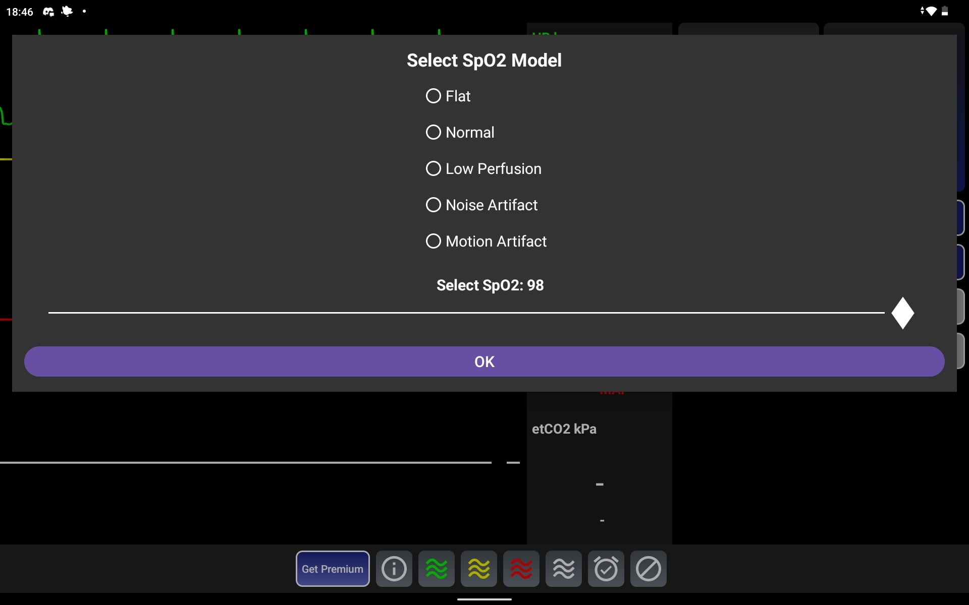Select the Normal SpO2 model

pos(434,132)
